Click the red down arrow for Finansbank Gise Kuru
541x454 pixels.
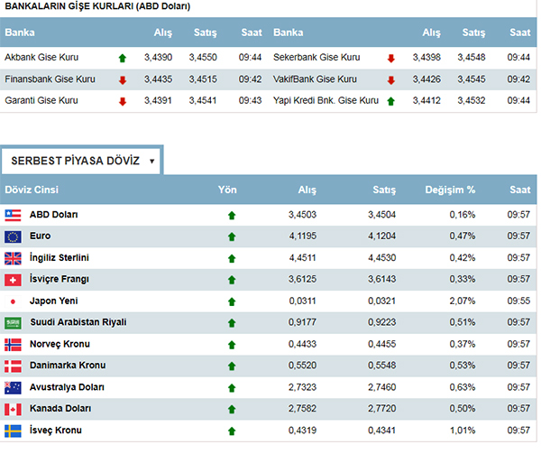pos(123,80)
